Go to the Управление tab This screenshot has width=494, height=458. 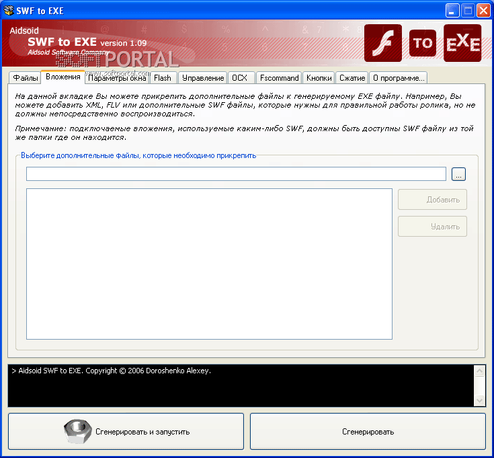[203, 78]
